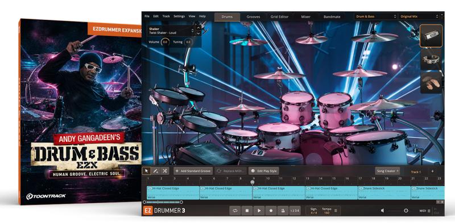The width and height of the screenshot is (455, 223).
Task: Toggle the metronome
Action: 283,211
